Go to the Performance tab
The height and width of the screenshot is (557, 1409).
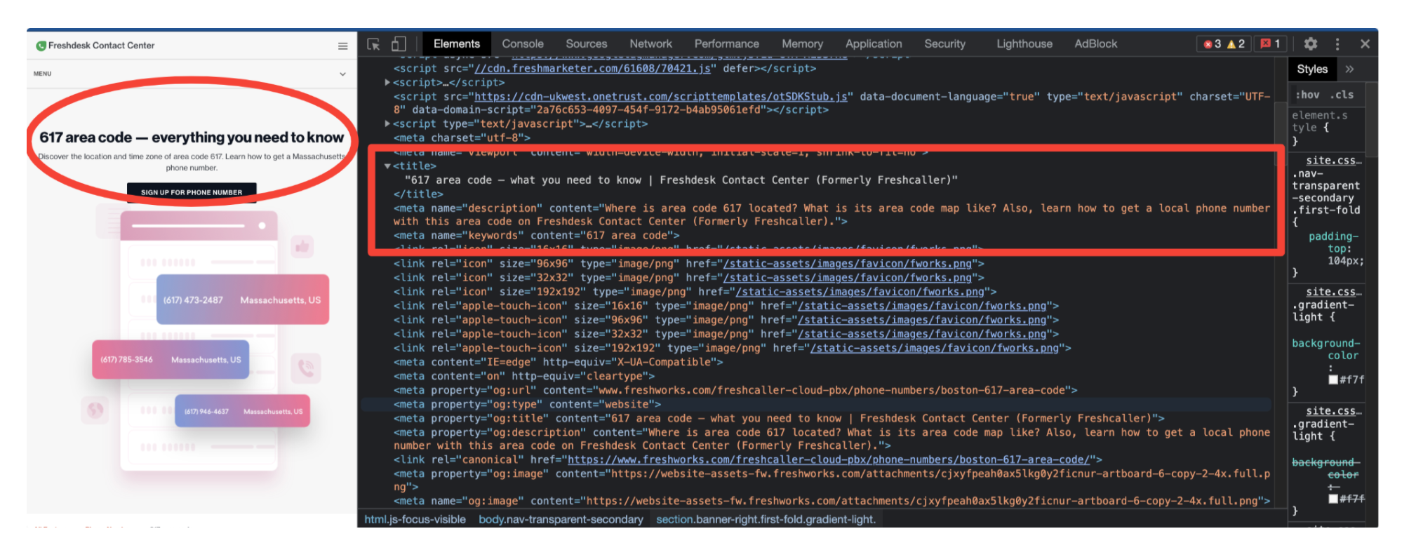(727, 43)
